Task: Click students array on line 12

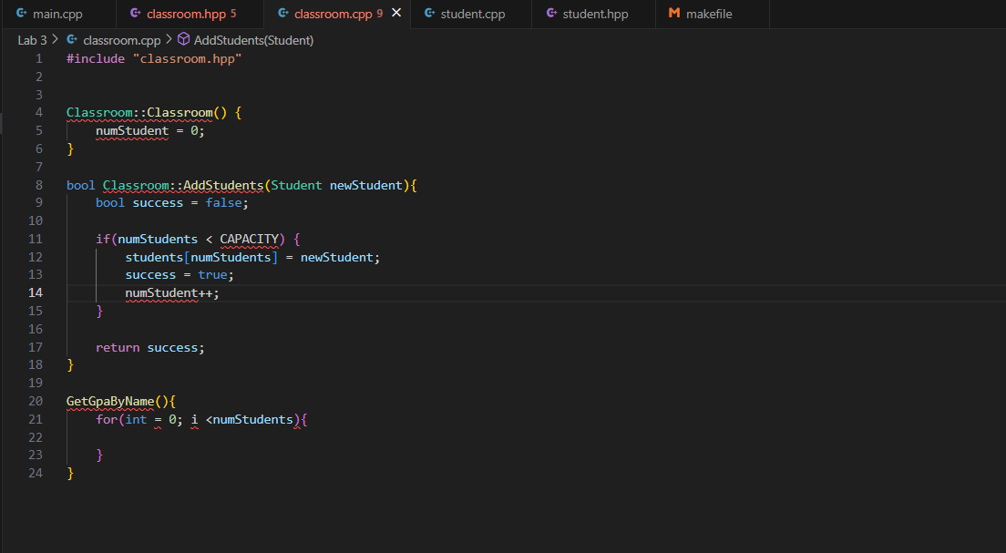Action: coord(154,257)
